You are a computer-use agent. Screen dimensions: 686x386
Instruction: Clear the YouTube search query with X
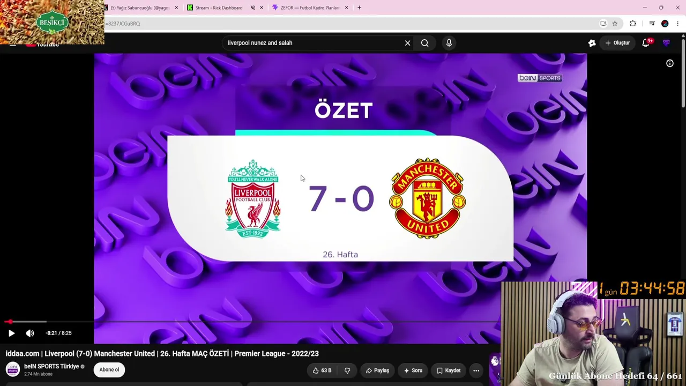click(407, 43)
